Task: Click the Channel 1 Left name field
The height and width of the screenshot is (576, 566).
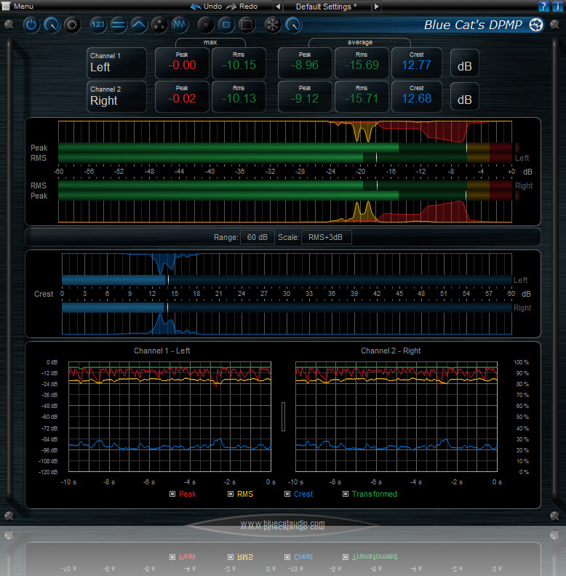Action: tap(116, 63)
